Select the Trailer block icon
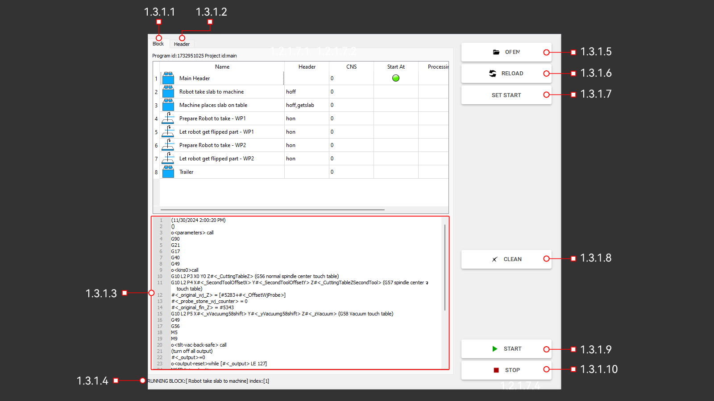Image resolution: width=714 pixels, height=401 pixels. coord(168,172)
